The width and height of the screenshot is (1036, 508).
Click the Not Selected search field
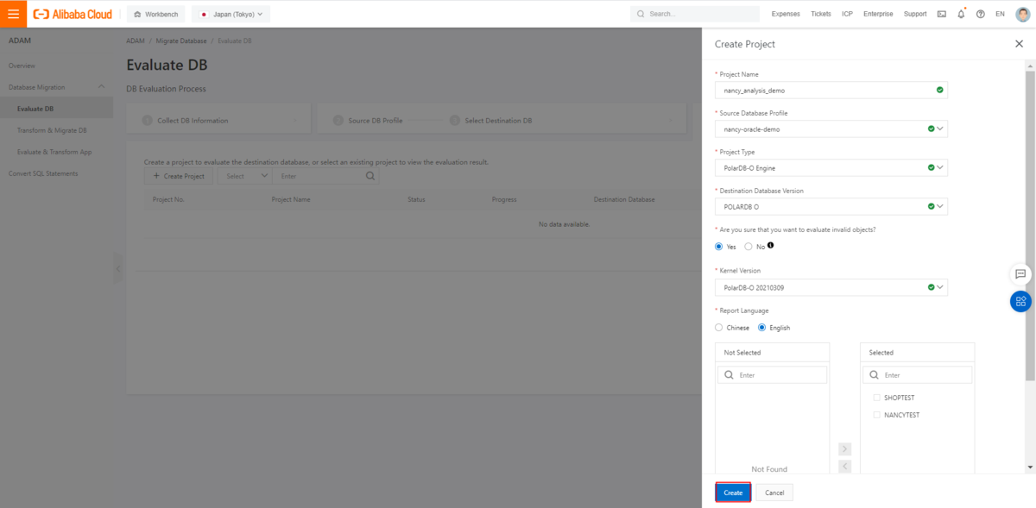(x=773, y=375)
